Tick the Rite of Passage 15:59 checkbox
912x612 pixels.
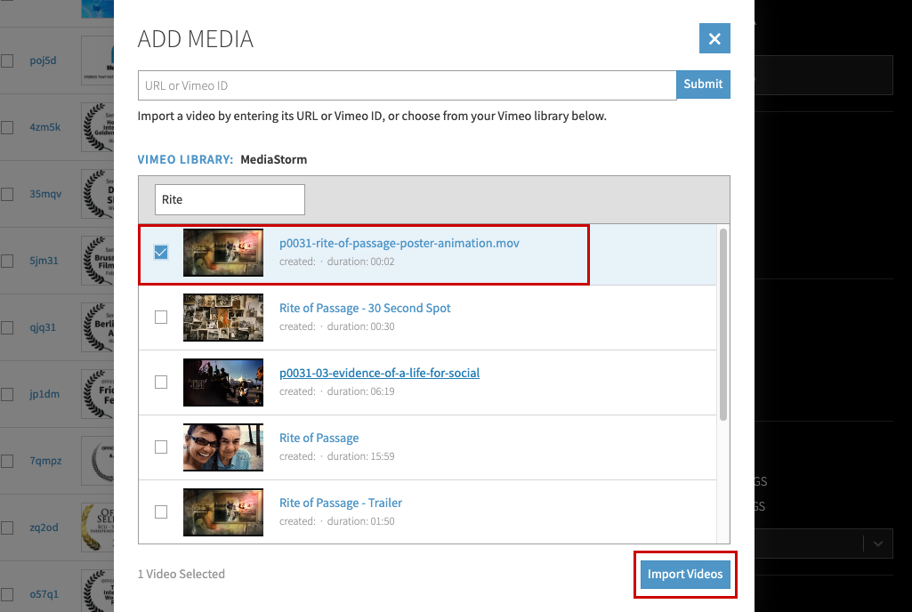(161, 447)
